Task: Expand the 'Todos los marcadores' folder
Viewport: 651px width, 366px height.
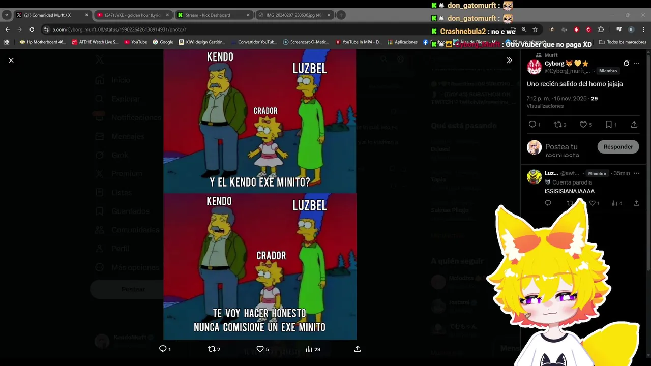Action: coord(623,42)
